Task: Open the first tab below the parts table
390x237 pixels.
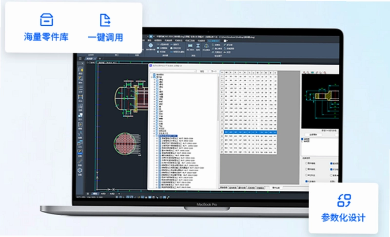Action: [x=224, y=188]
